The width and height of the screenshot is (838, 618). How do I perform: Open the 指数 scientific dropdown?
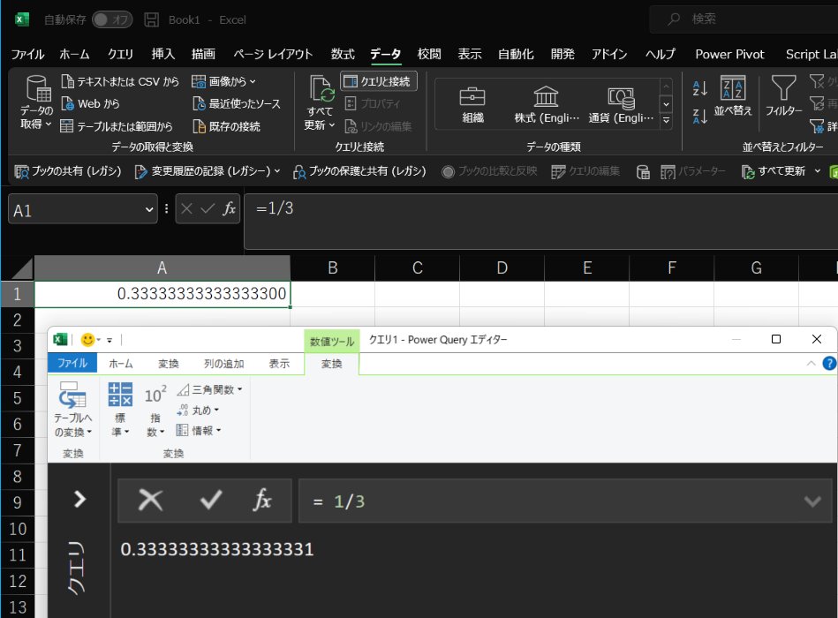click(155, 410)
